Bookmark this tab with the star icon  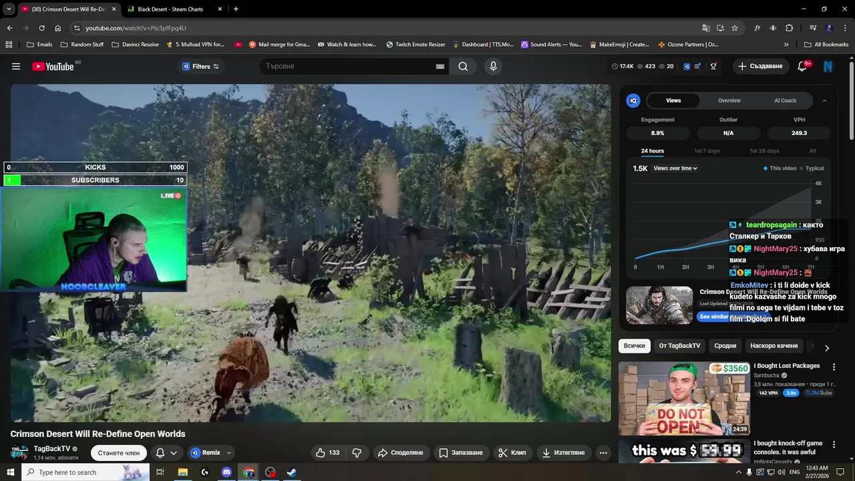[x=735, y=28]
